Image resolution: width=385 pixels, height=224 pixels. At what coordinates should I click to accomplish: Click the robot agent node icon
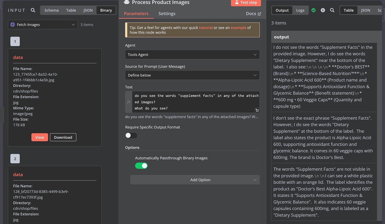pyautogui.click(x=127, y=2)
